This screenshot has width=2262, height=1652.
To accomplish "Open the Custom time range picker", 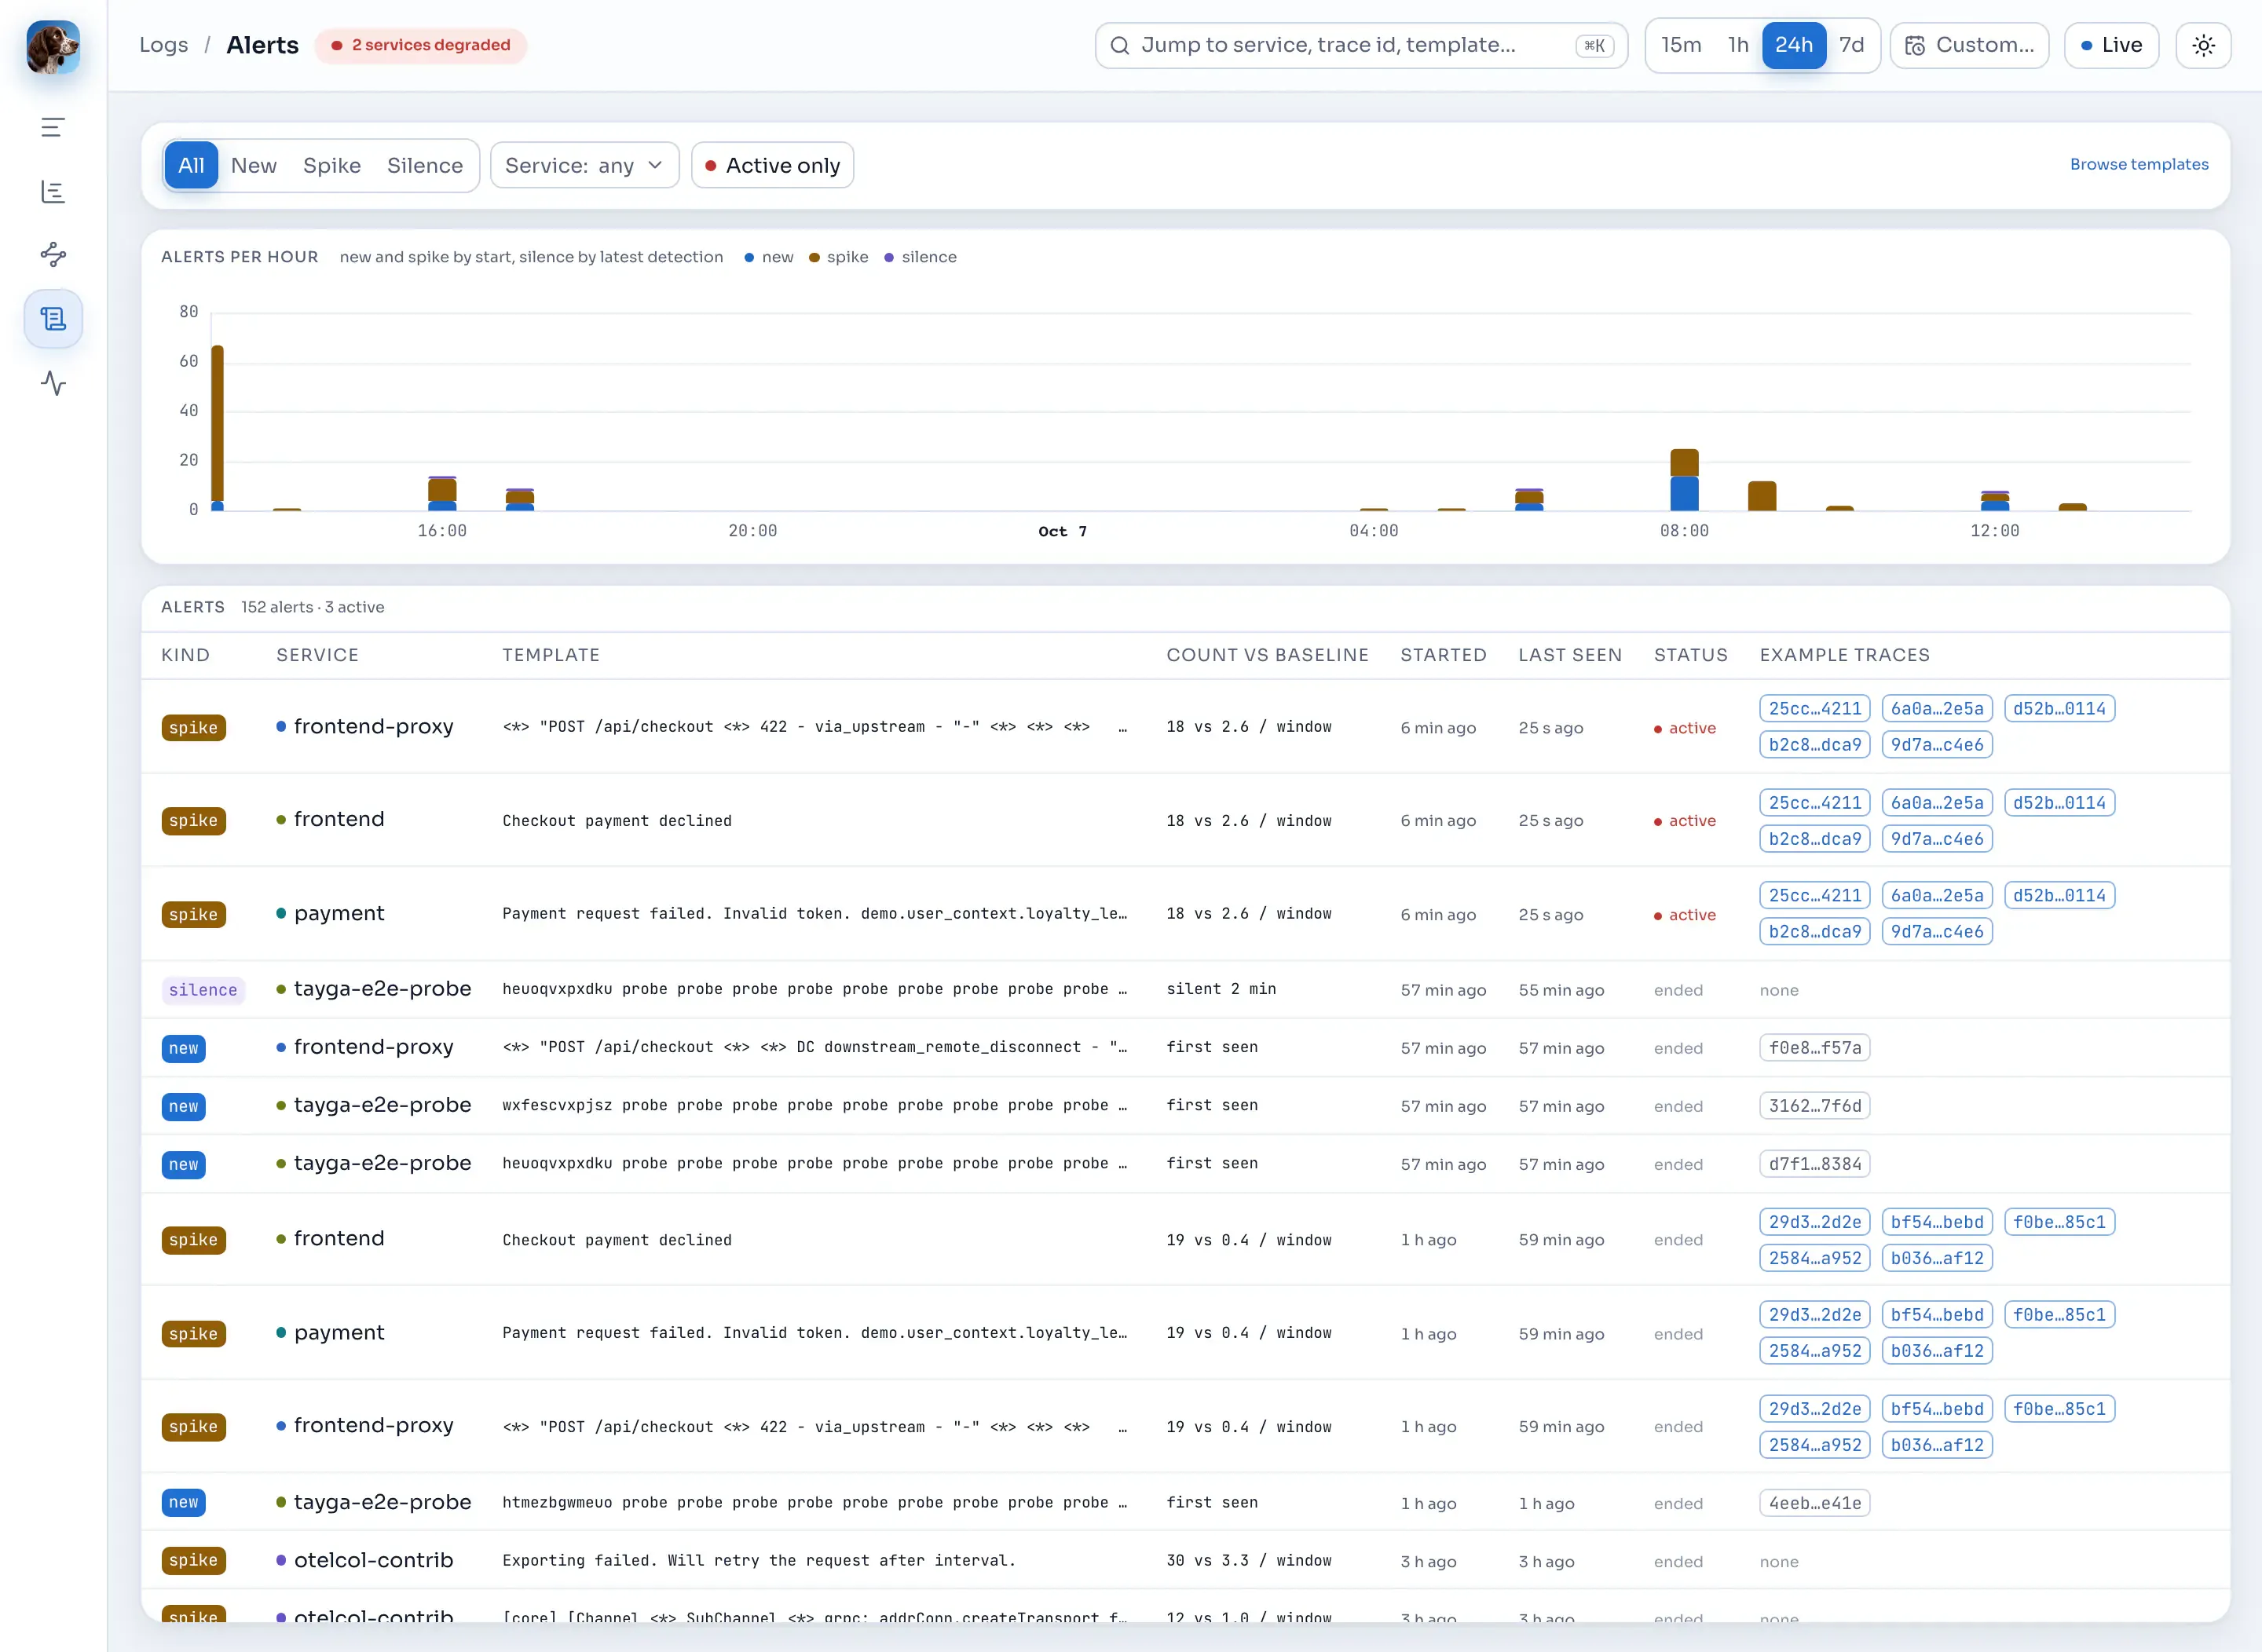I will [x=1969, y=45].
